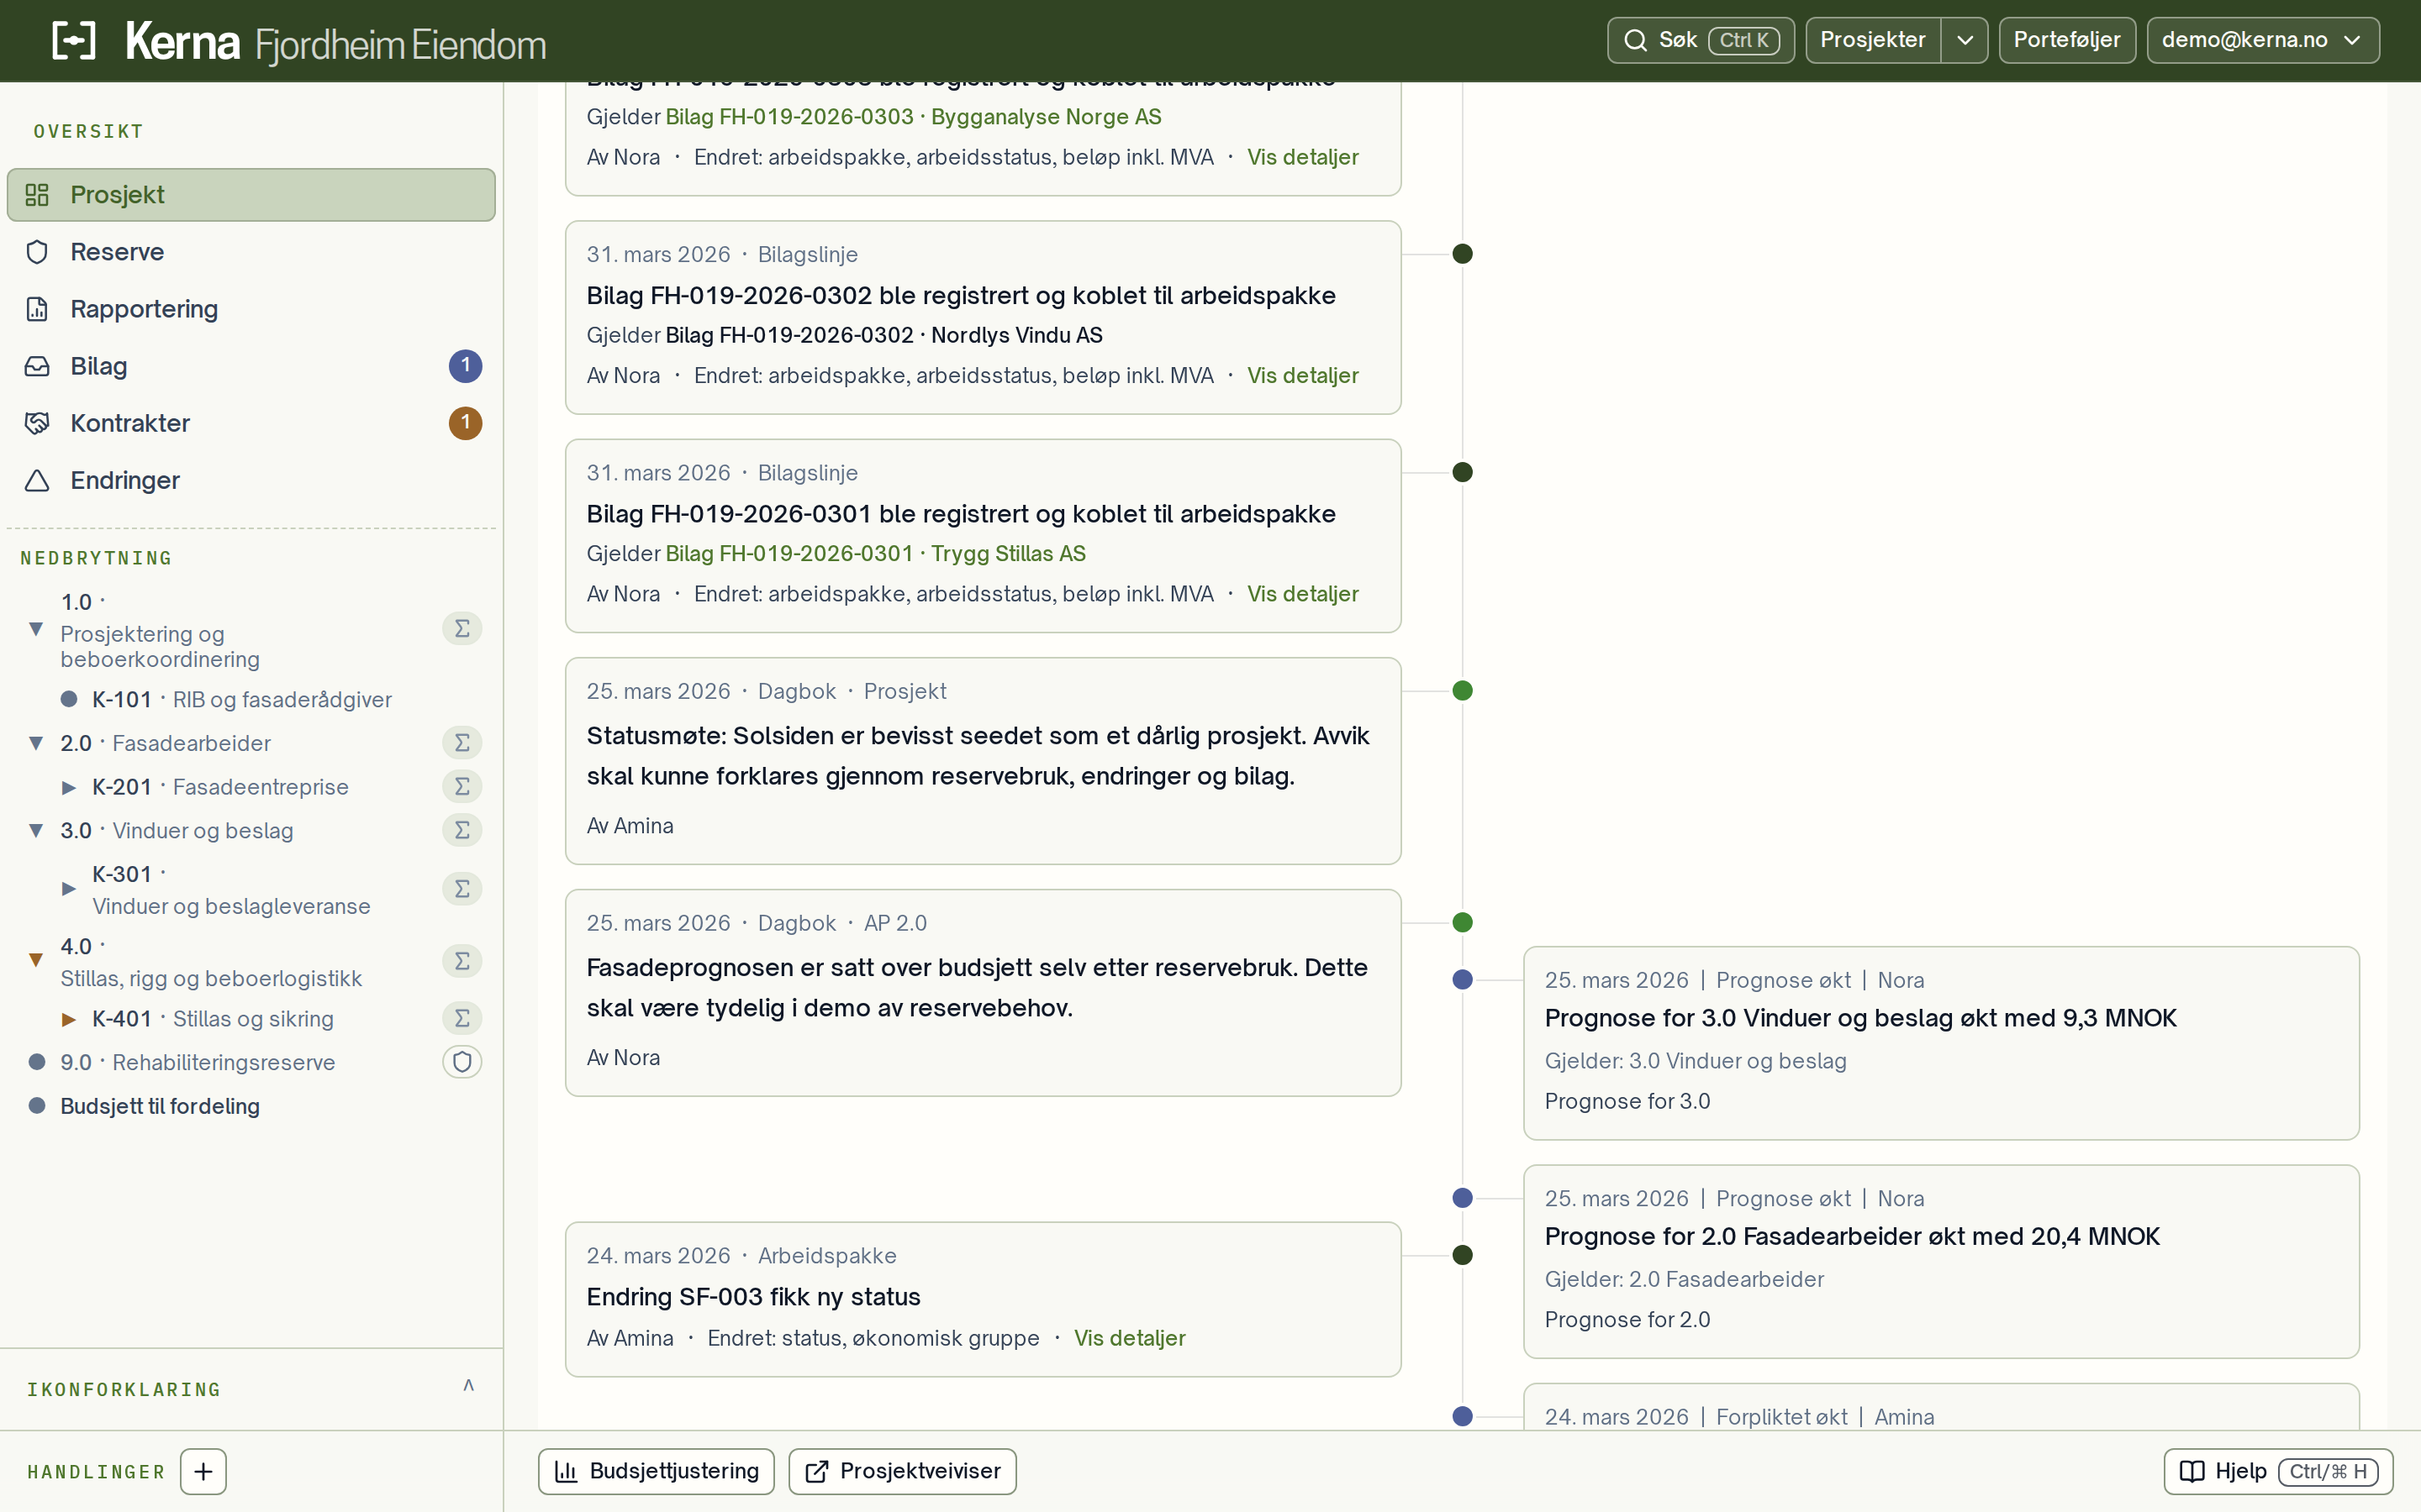Open the Prosjekter dropdown arrow
This screenshot has width=2421, height=1512.
click(1965, 40)
